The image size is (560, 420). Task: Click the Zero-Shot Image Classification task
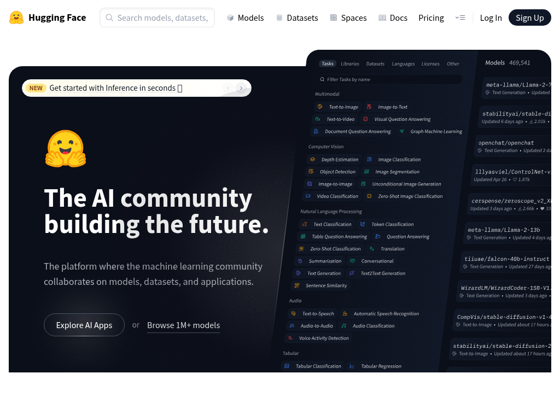tap(405, 196)
